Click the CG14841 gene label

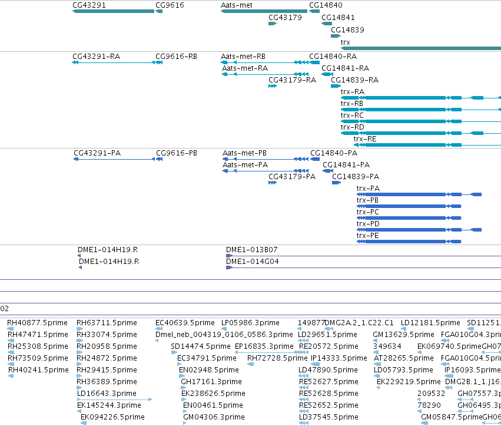(x=338, y=18)
